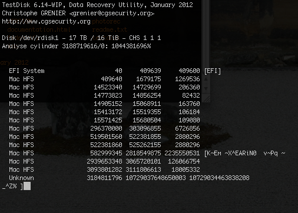The height and width of the screenshot is (213, 298).
Task: Select the Mac HFS row starting at 522381860
Action: [x=104, y=145]
